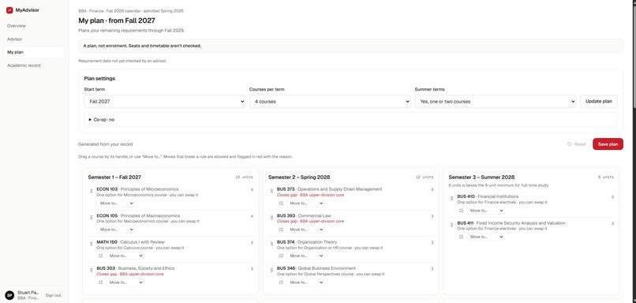Click the options icon under BUS 410
Viewport: 636px width, 303px height.
tap(461, 211)
